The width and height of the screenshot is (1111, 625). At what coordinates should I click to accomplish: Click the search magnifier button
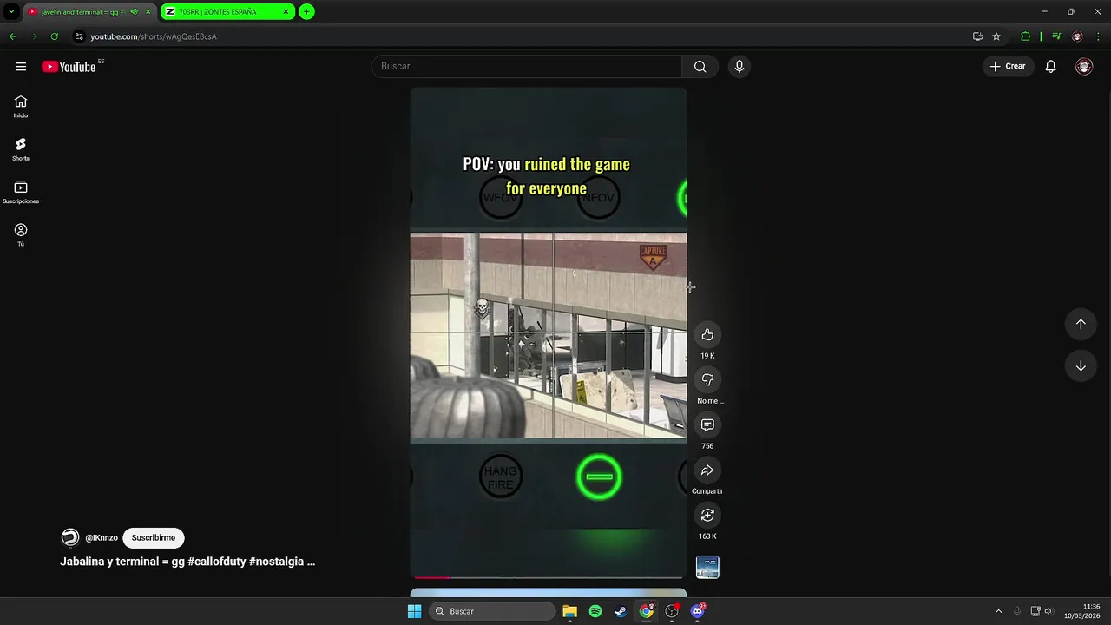(700, 67)
